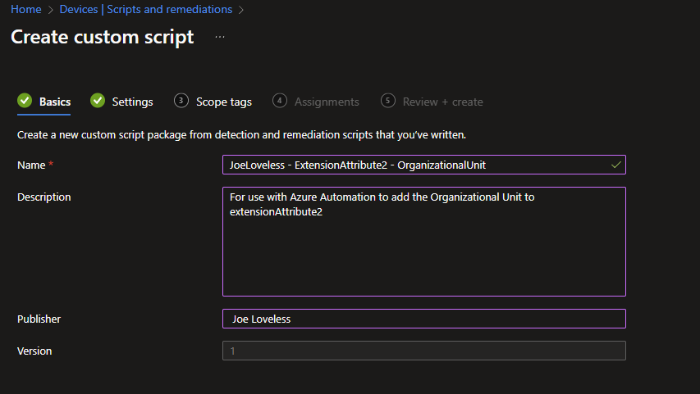
Task: Jump to the Assignments step
Action: (327, 102)
